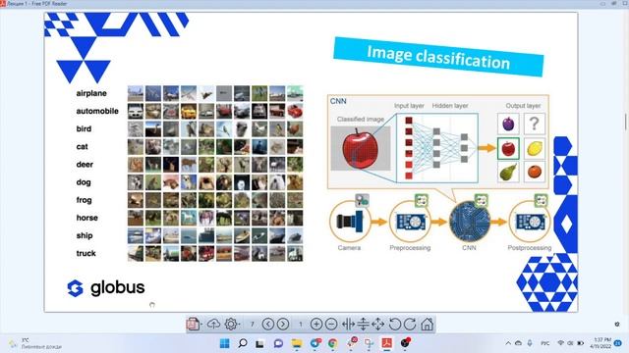
Task: Show hidden system tray icons
Action: 508,343
